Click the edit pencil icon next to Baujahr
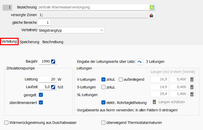 point(53,62)
